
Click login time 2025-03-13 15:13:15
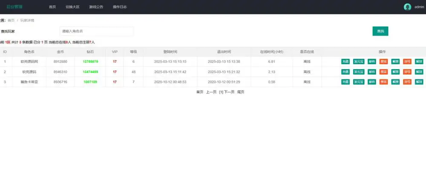(170, 62)
